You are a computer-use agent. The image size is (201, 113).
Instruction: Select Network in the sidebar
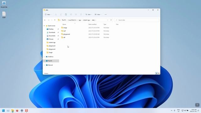click(x=49, y=65)
